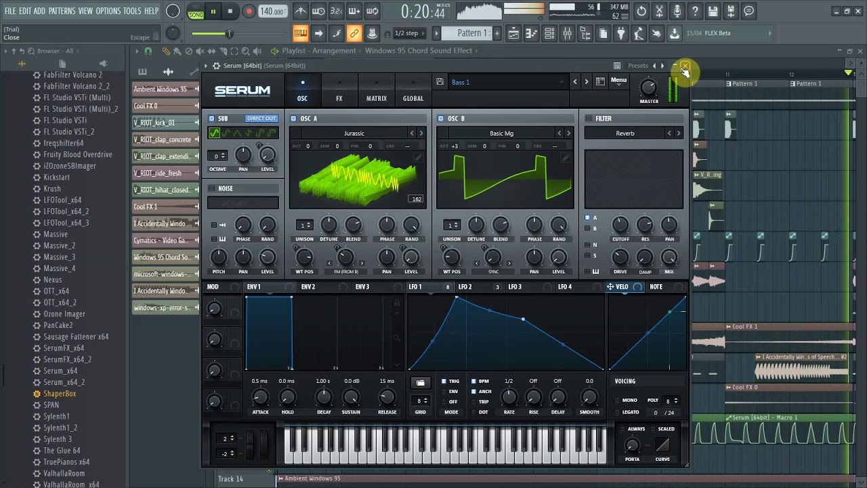The image size is (867, 488).
Task: Click the Presets label in plugin title bar
Action: pyautogui.click(x=637, y=66)
